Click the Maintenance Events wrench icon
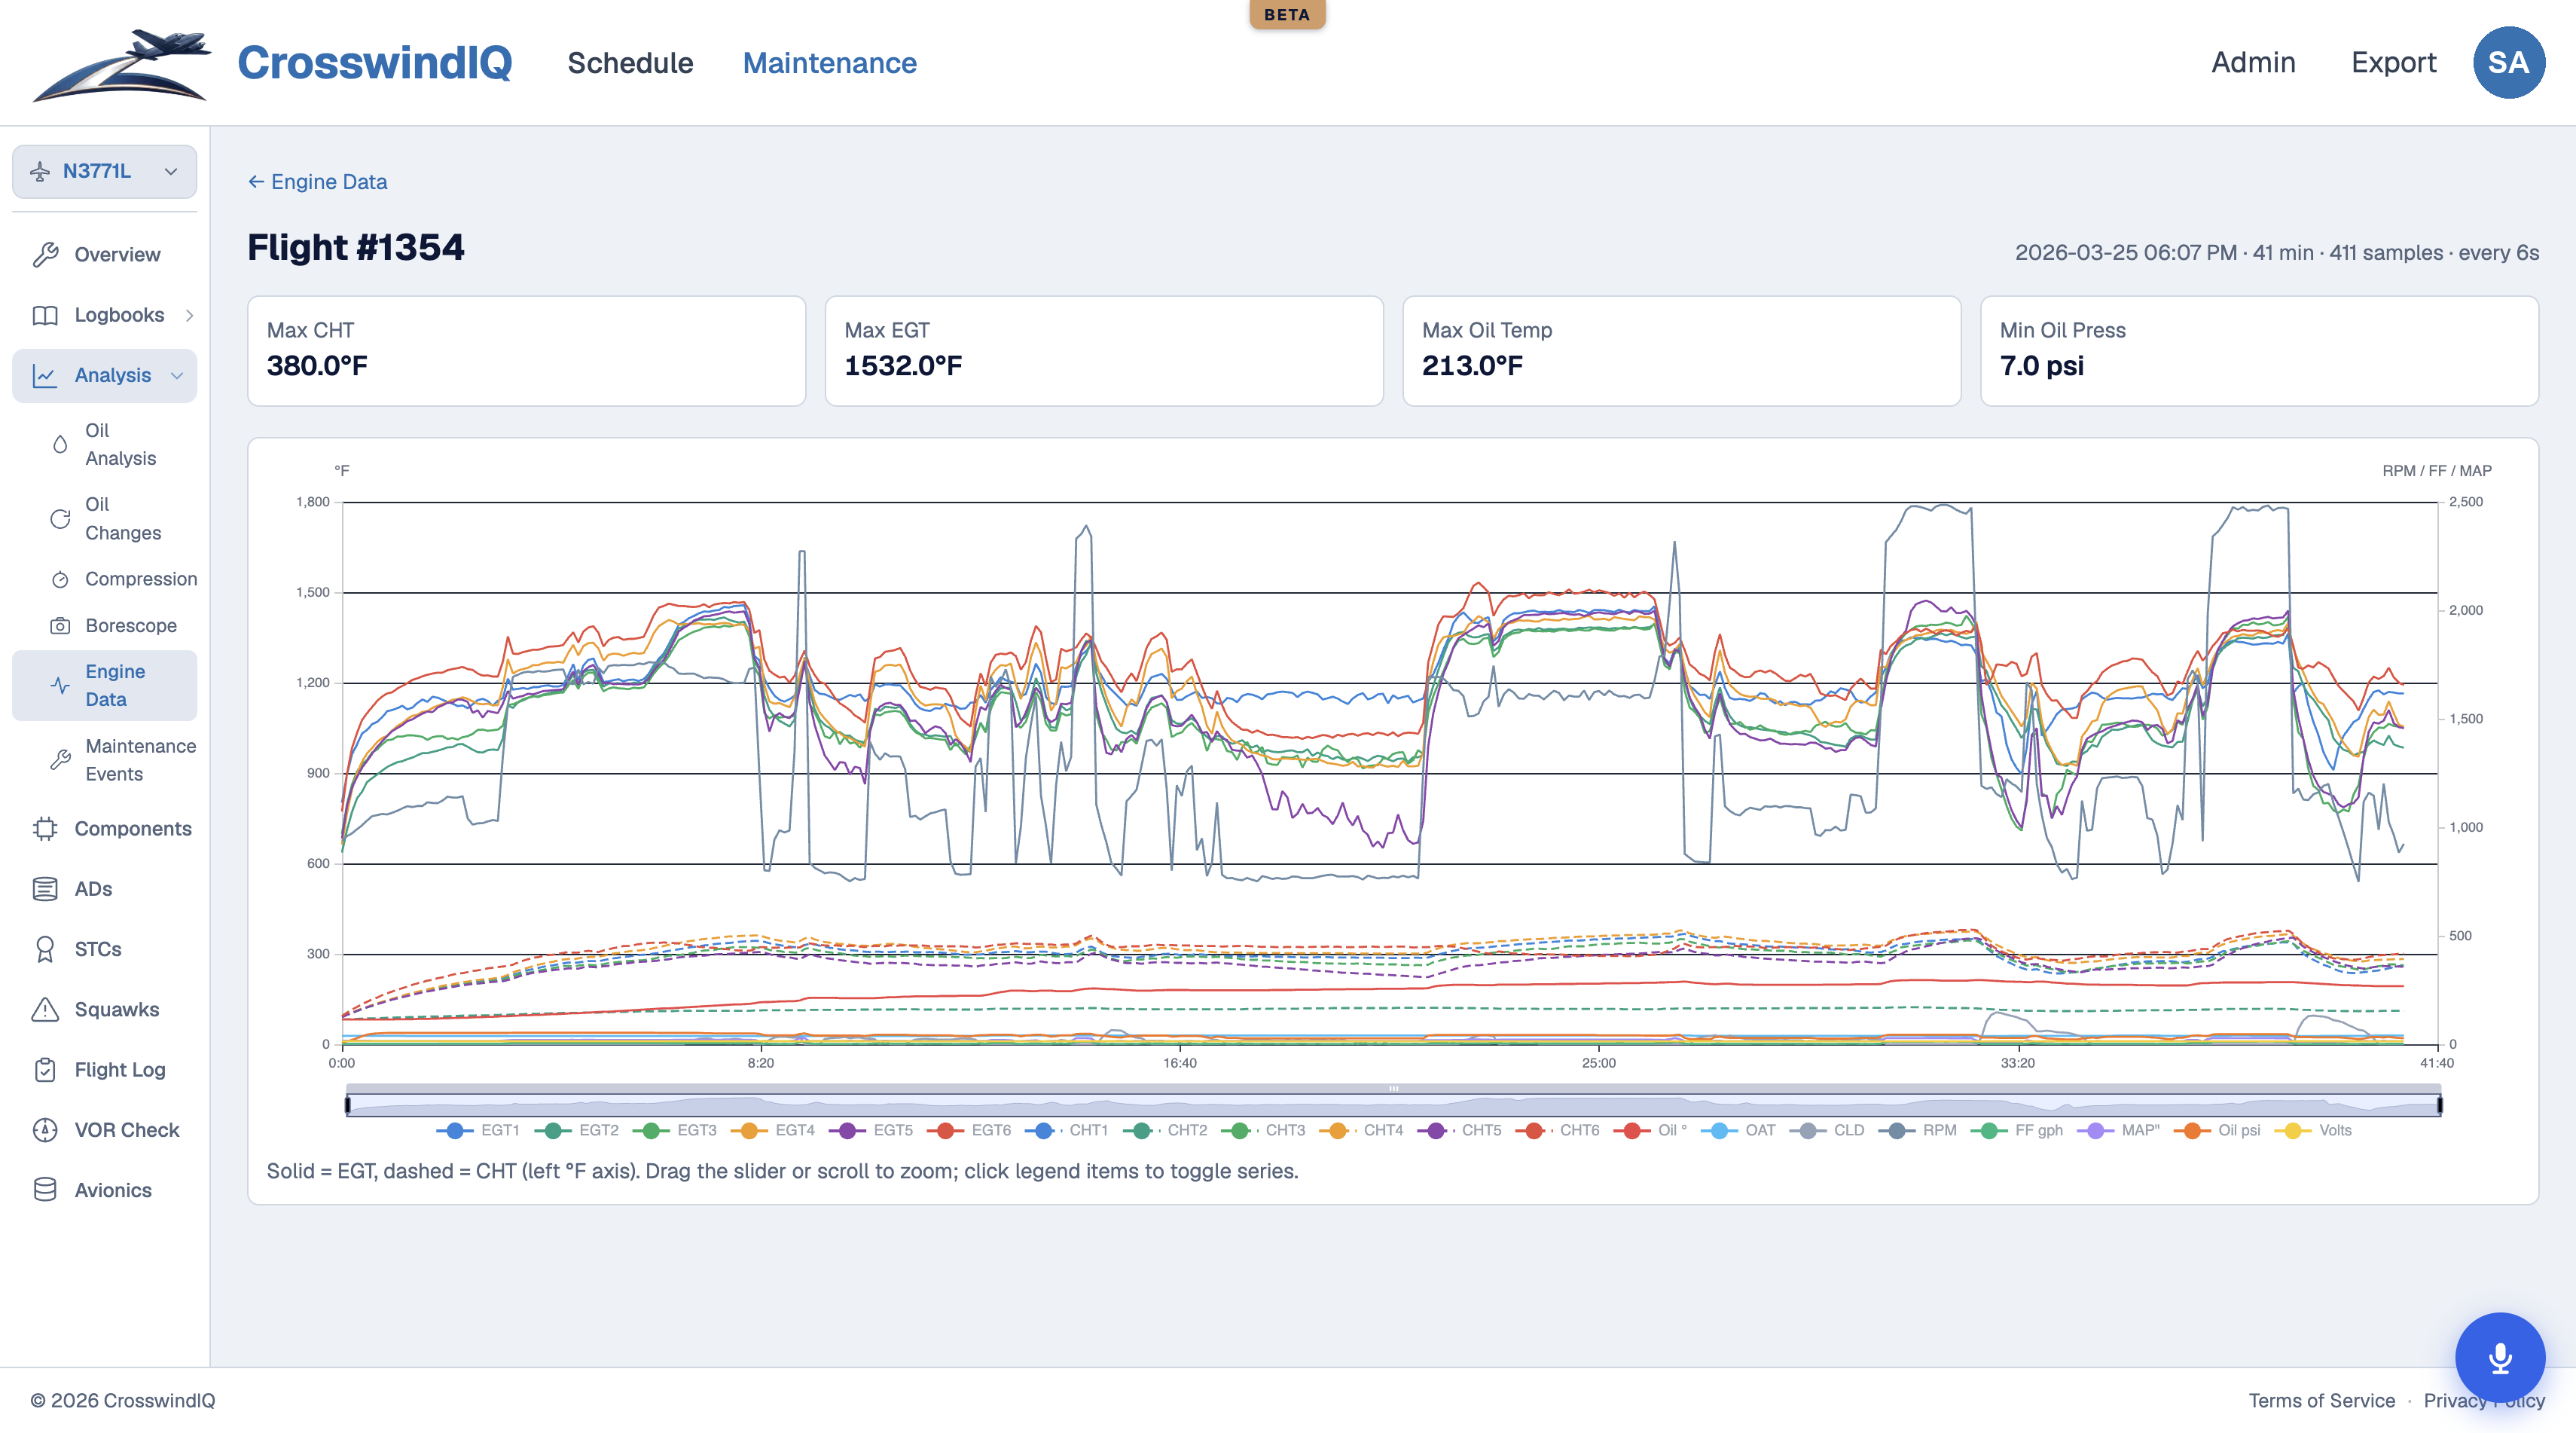This screenshot has width=2576, height=1433. click(x=60, y=760)
